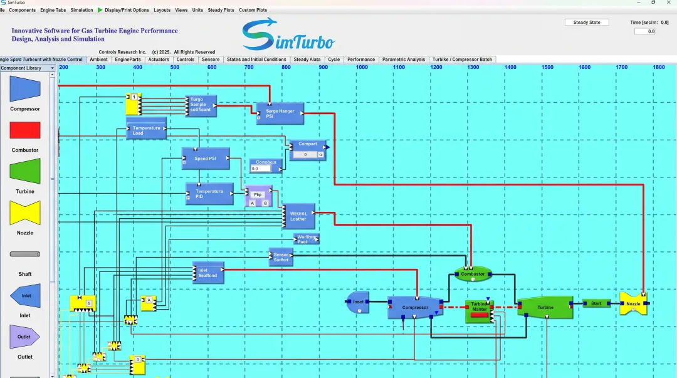Switch to the Performance tab
This screenshot has height=378, width=677.
tap(361, 59)
